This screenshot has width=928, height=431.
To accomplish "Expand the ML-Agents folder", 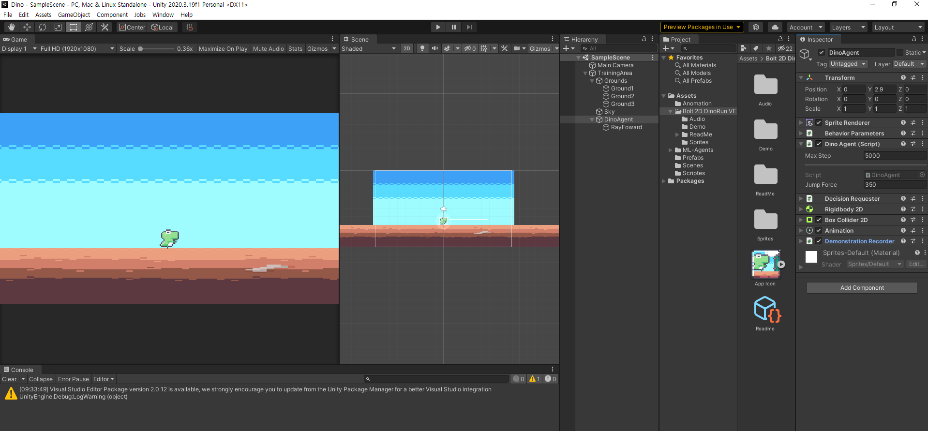I will 671,150.
